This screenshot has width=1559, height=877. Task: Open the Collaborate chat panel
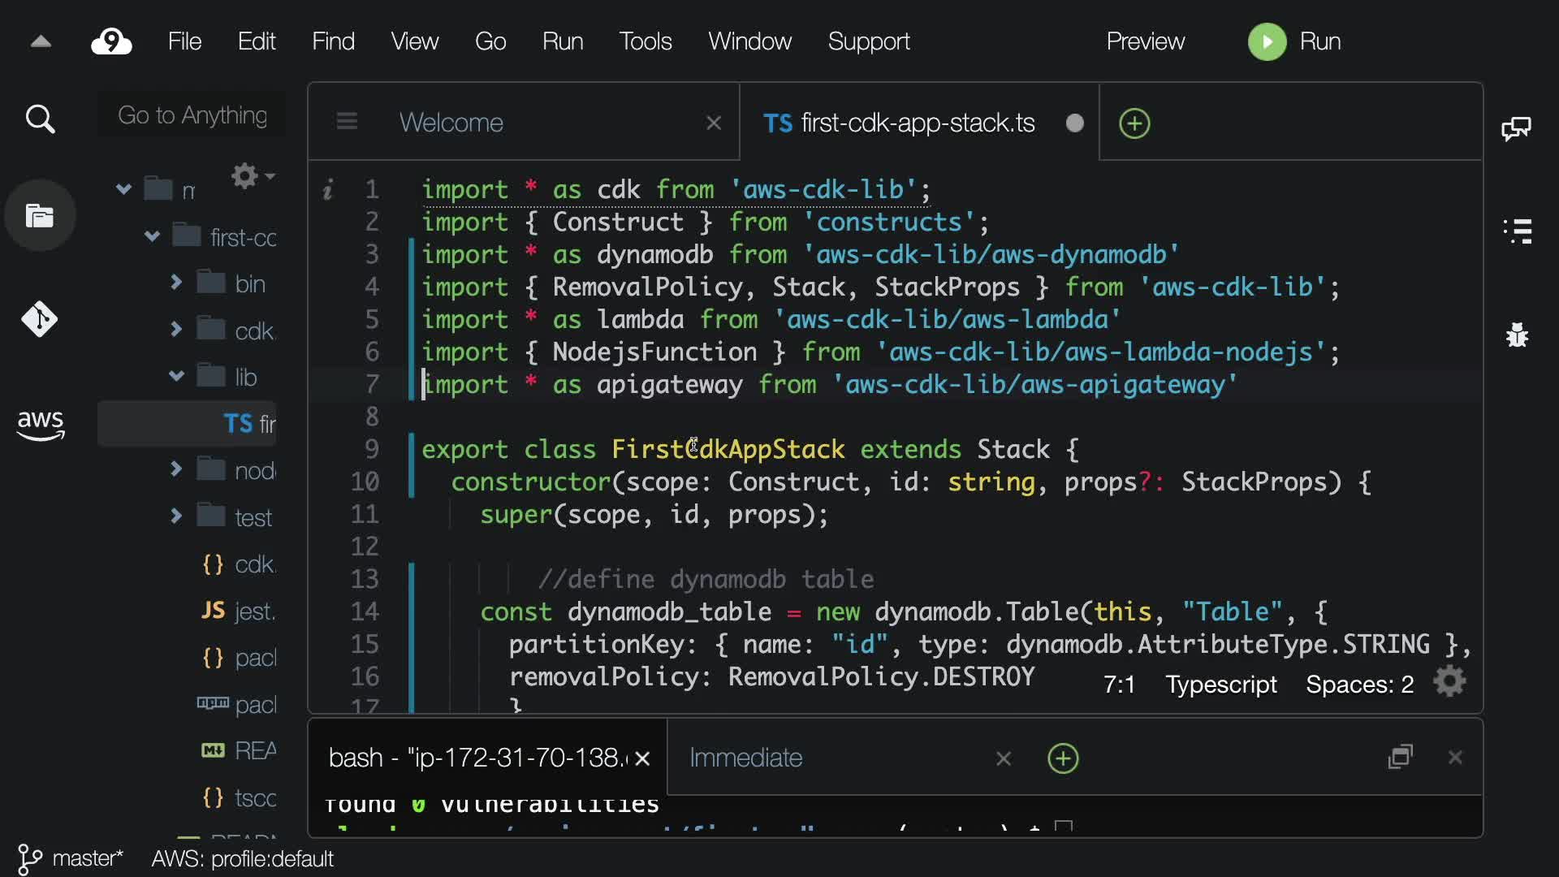pos(1516,128)
